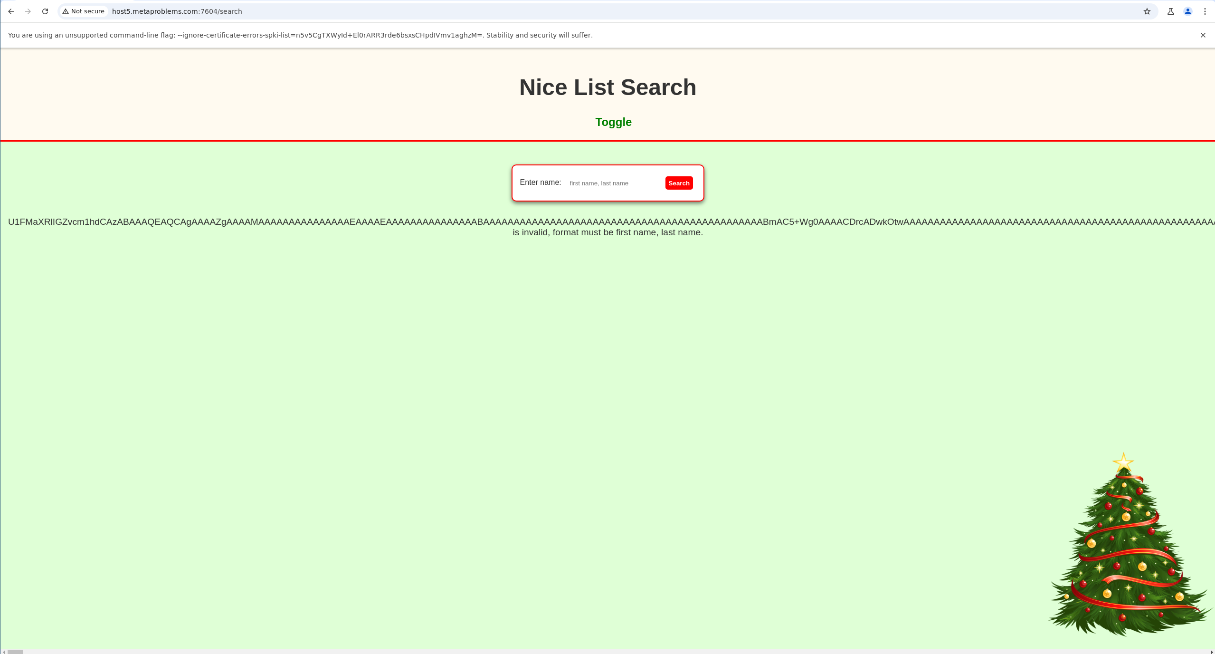The height and width of the screenshot is (654, 1215).
Task: Bookmark this page with the star icon
Action: click(x=1147, y=11)
